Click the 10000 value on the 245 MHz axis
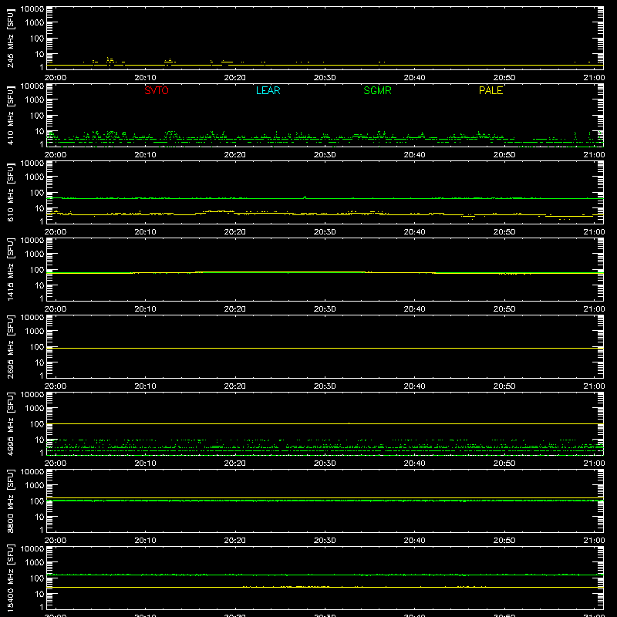 click(32, 9)
